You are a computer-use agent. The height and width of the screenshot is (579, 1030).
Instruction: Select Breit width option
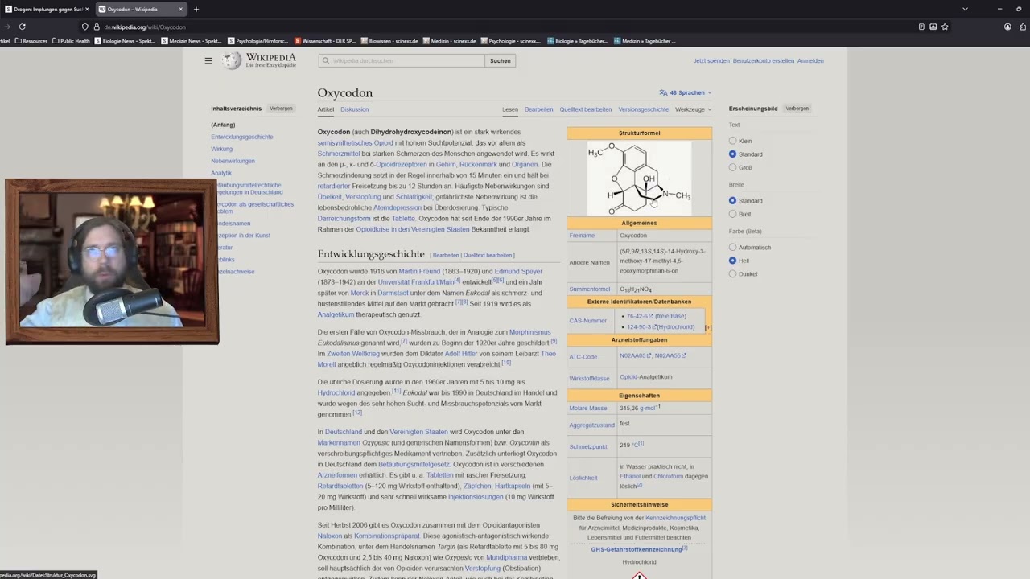(732, 214)
